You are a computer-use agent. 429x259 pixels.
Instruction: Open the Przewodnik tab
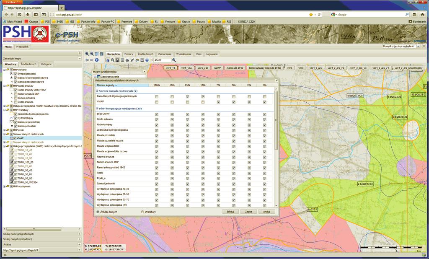22,47
